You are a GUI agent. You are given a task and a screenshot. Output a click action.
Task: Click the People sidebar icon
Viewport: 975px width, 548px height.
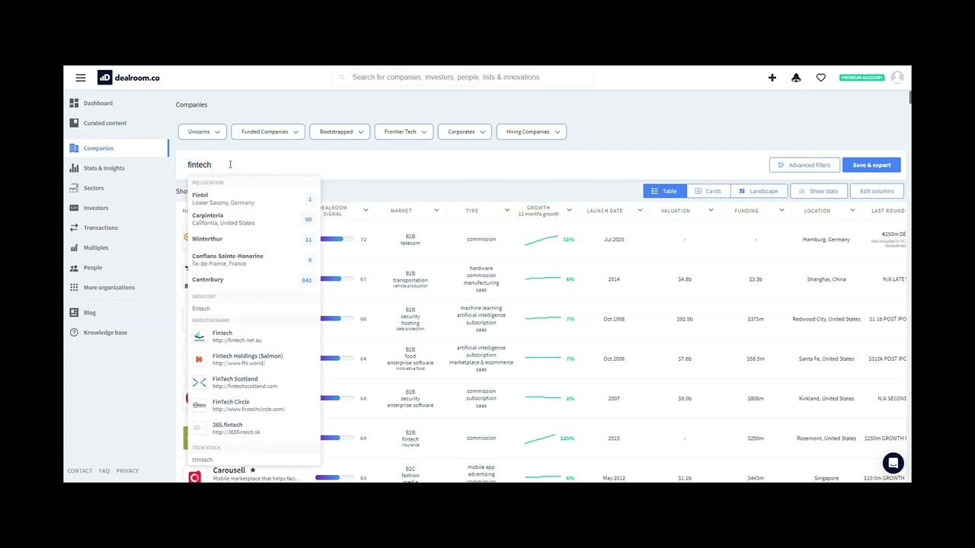tap(74, 267)
